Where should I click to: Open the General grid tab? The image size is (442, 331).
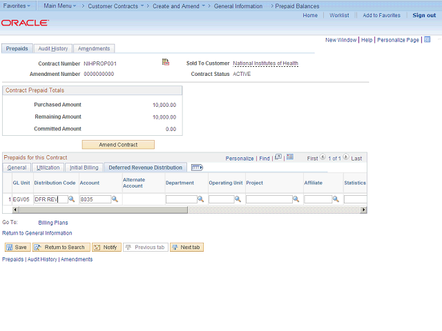coord(17,168)
